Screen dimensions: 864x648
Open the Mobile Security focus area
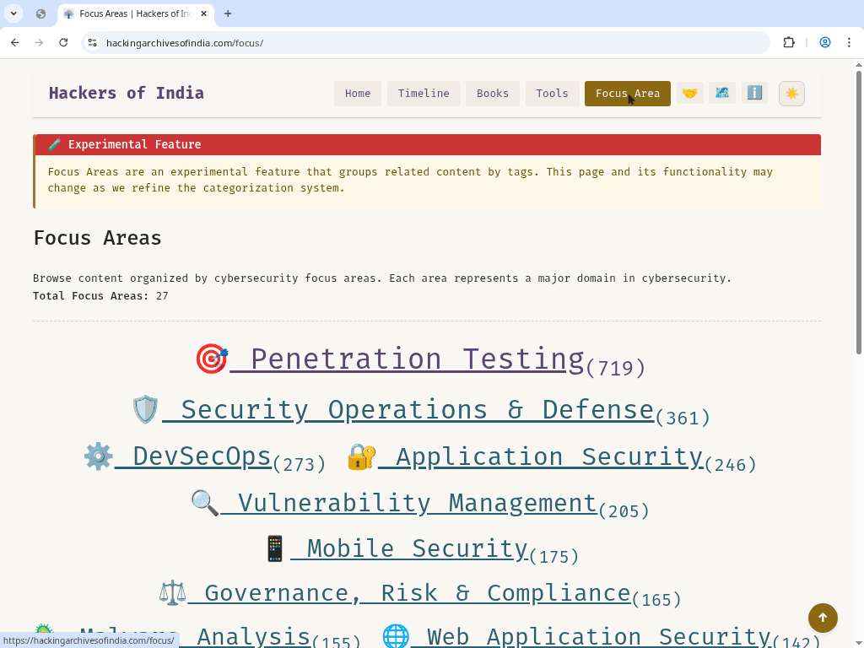click(x=410, y=548)
